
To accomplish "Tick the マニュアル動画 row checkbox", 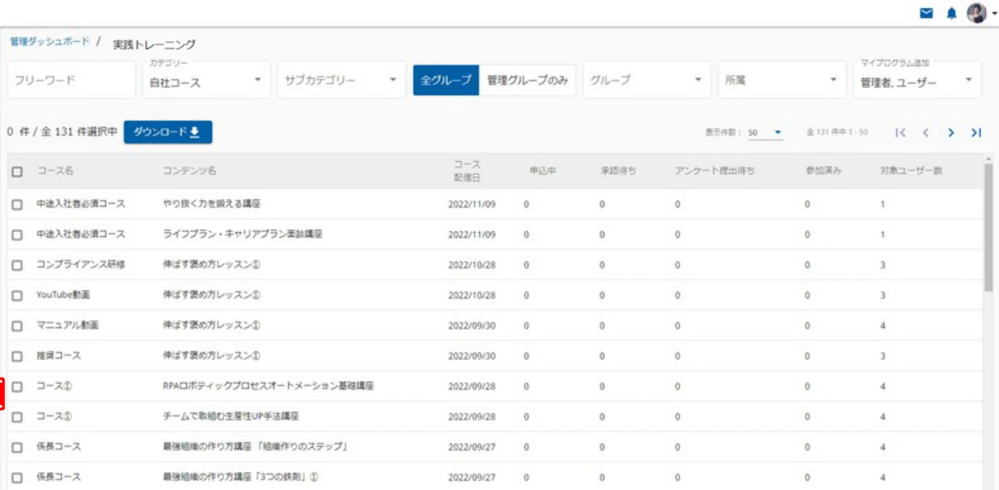I will [x=17, y=326].
